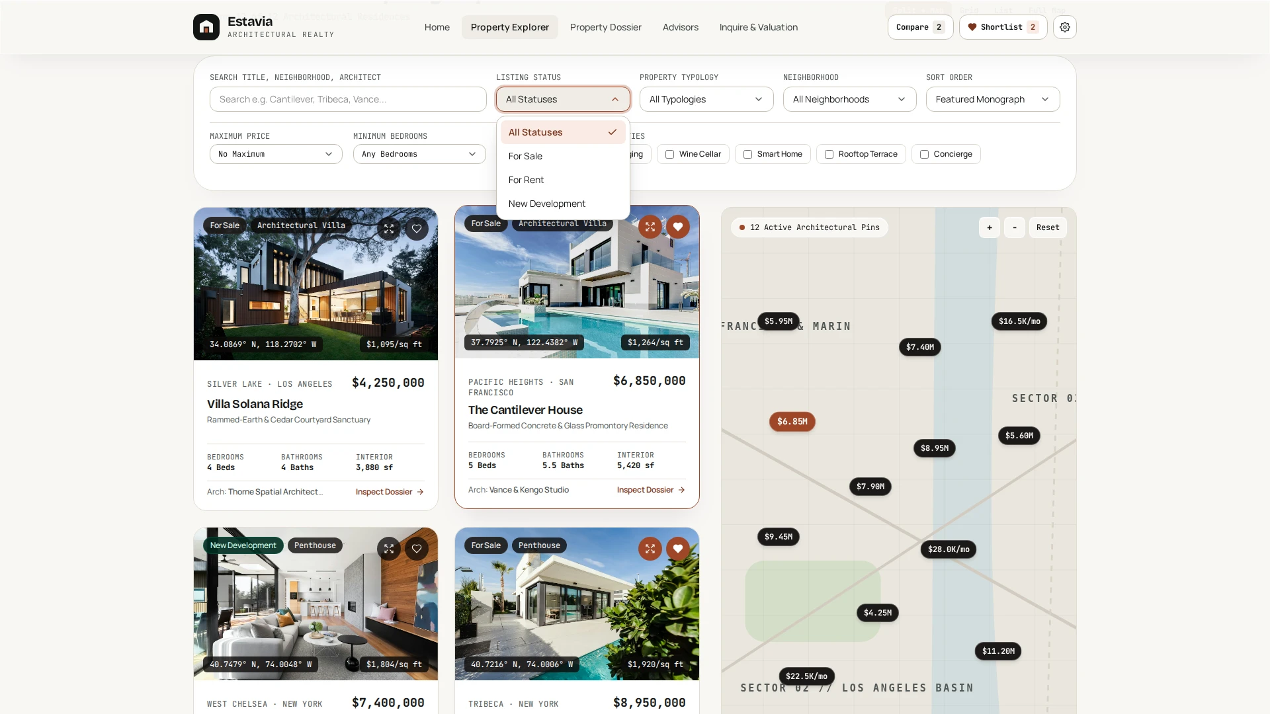
Task: Open Inspect Dossier for The Cantilever House
Action: click(x=651, y=490)
